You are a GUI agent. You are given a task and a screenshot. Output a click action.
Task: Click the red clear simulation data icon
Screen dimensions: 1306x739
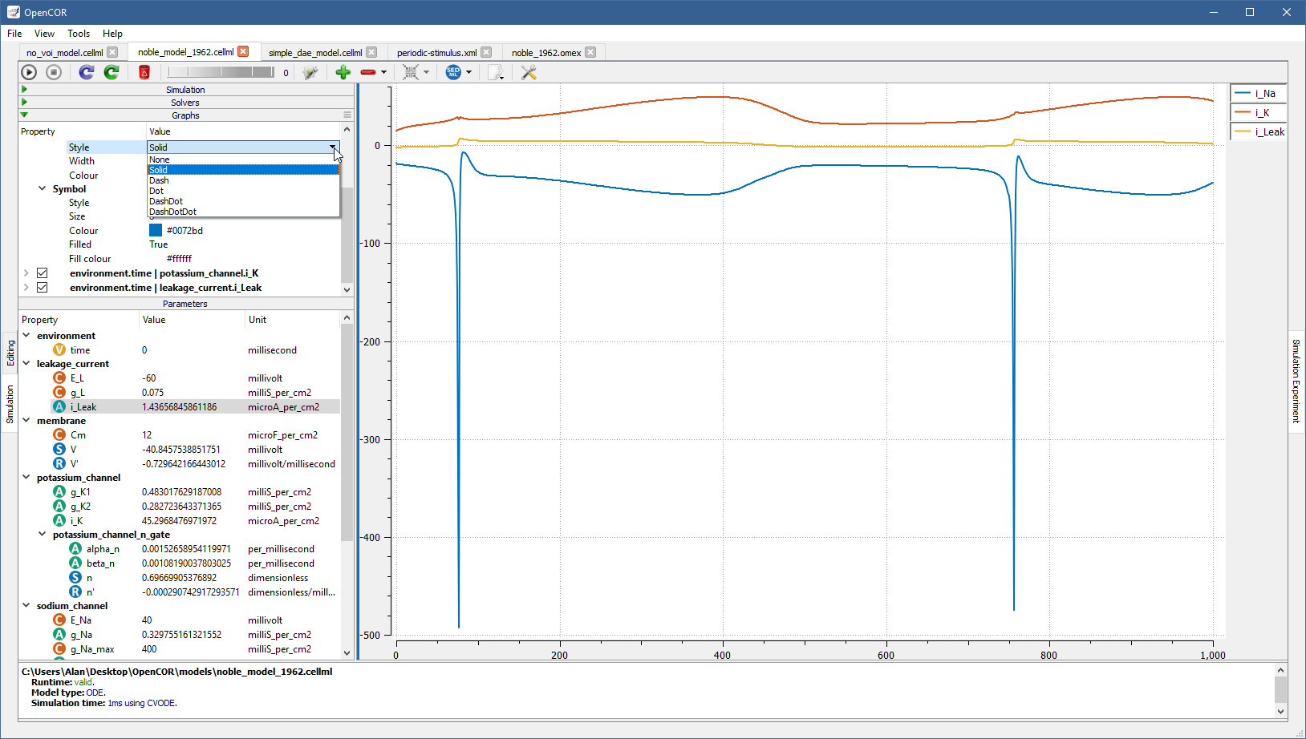point(144,72)
